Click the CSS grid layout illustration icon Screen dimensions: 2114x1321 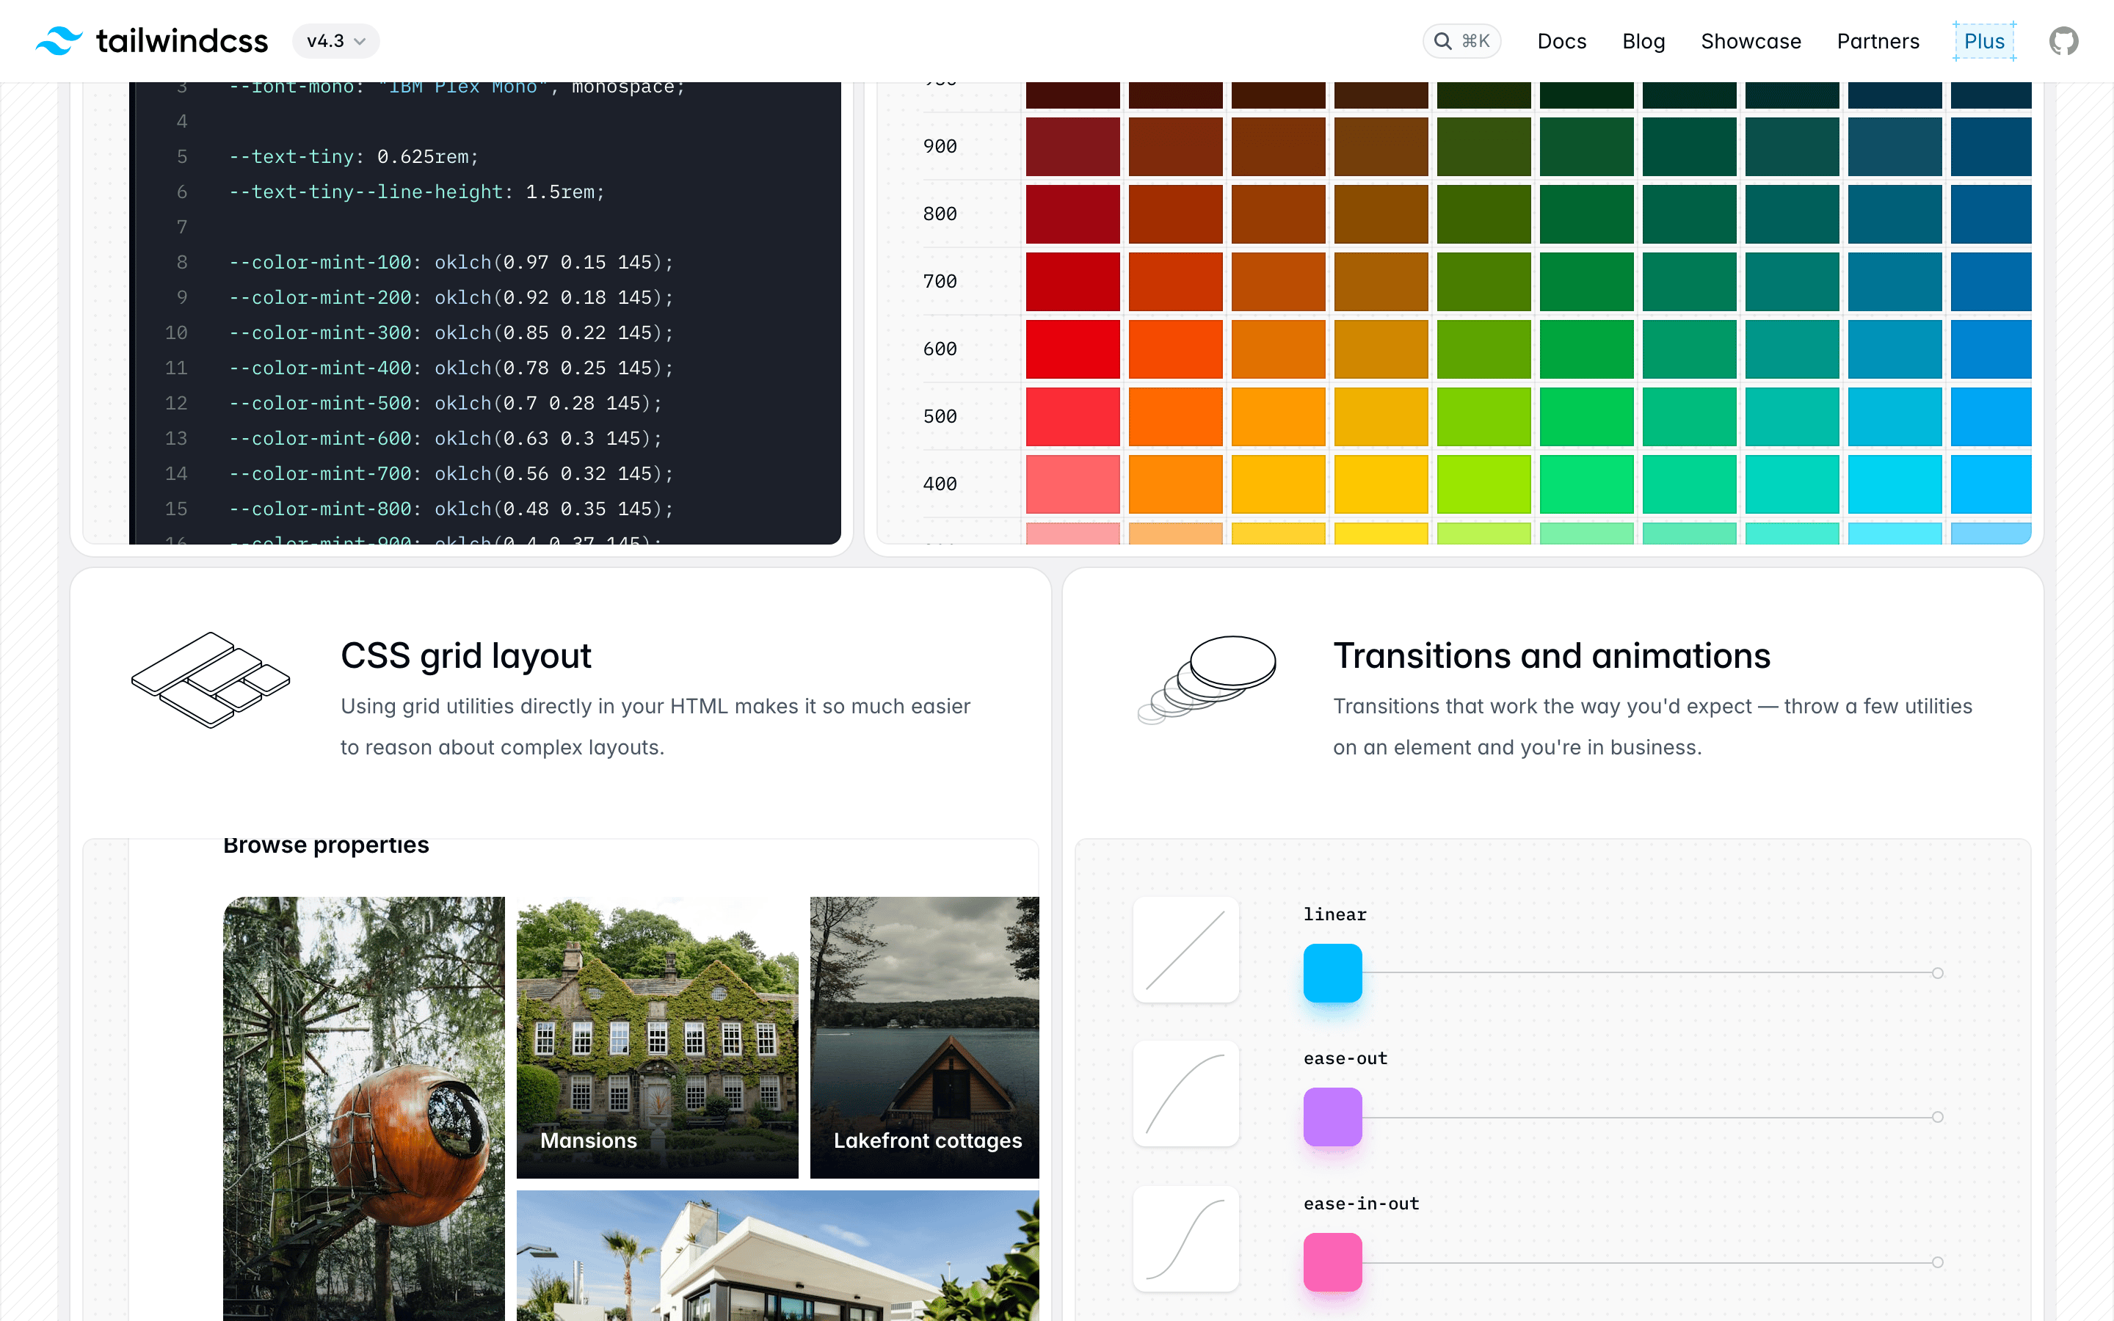point(211,679)
